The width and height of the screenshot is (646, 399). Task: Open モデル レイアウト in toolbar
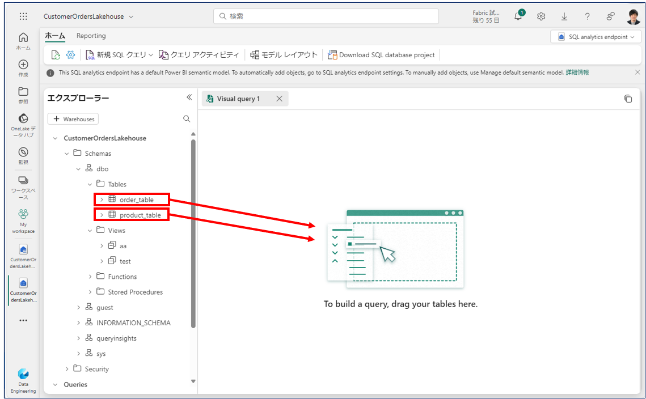point(284,55)
